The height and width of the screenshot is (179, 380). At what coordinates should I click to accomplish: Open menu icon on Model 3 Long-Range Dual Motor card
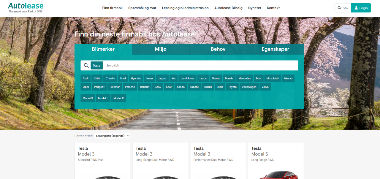click(183, 148)
